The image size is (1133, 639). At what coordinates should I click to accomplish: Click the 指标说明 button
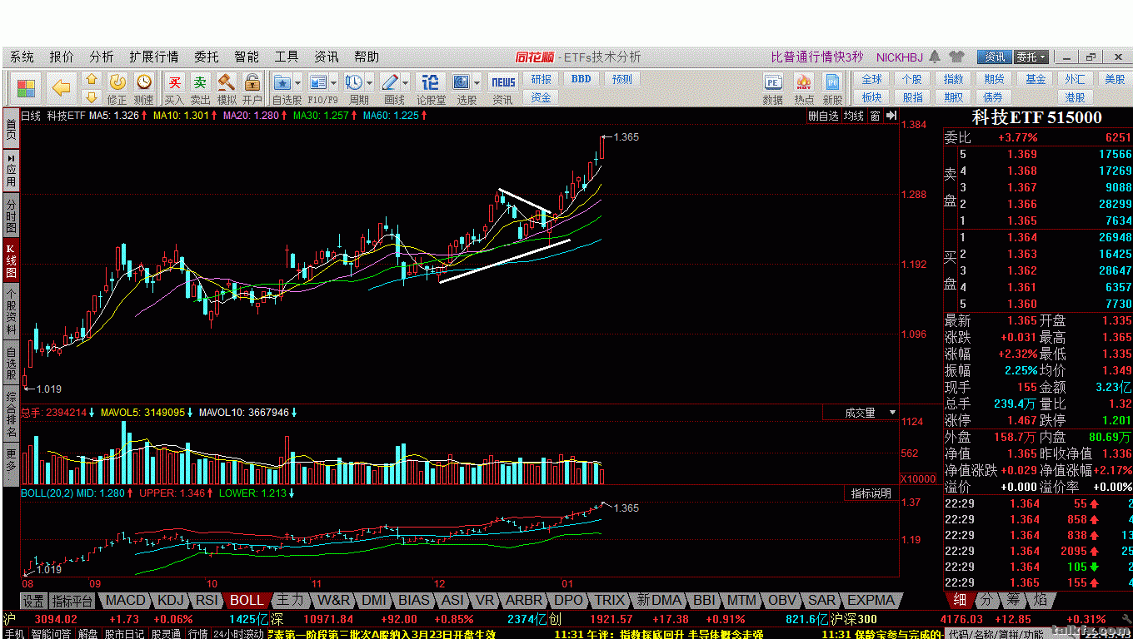coord(871,493)
